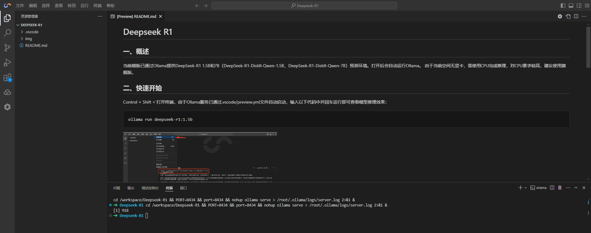Toggle the secondary side bar layout icon
591x233 pixels.
579,6
